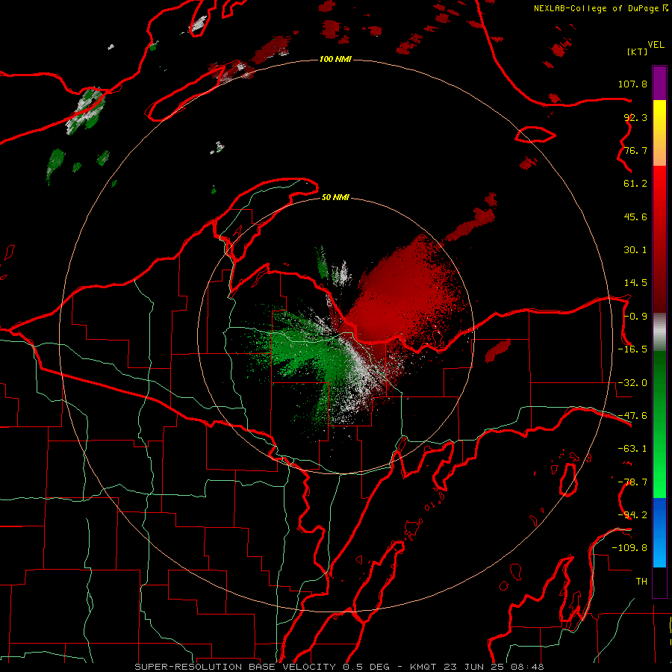Image resolution: width=672 pixels, height=672 pixels.
Task: Click the -32.0 scale value
Action: coord(632,383)
